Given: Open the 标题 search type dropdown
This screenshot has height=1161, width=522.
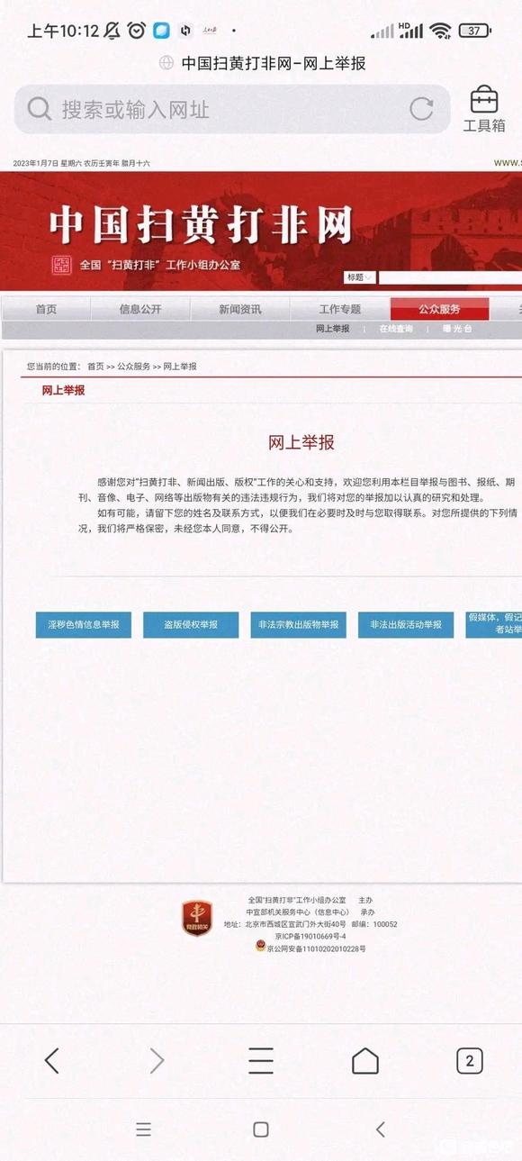Looking at the screenshot, I should coord(360,277).
